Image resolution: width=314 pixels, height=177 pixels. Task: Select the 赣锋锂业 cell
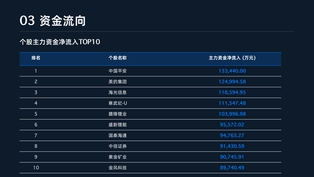(117, 114)
